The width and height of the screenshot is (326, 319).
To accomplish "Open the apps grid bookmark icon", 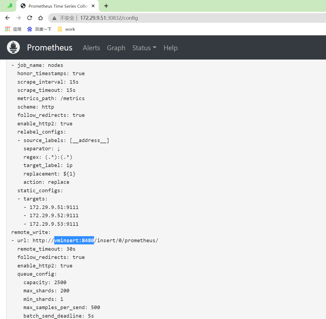I will tap(8, 29).
